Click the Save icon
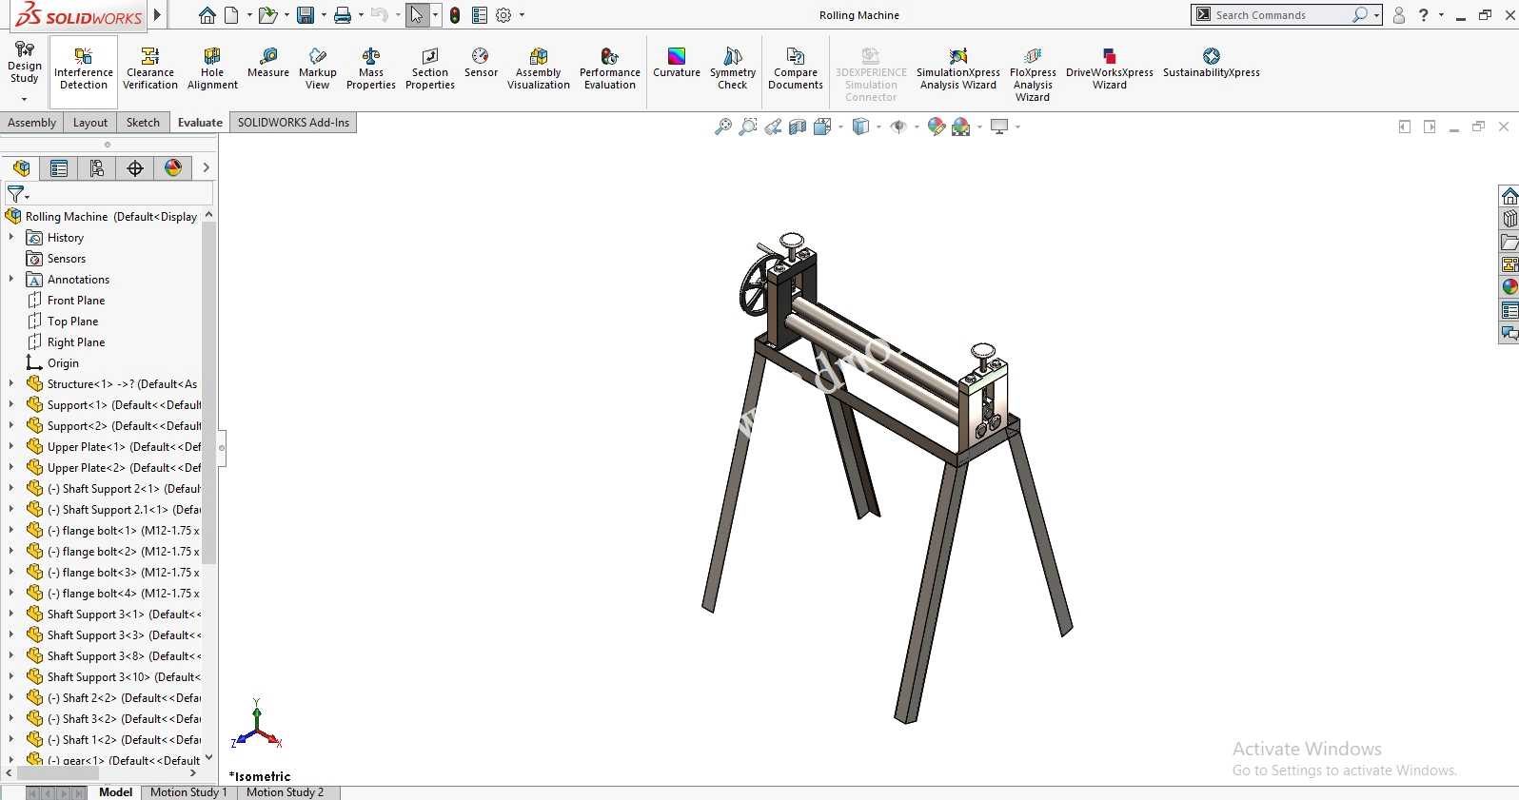Image resolution: width=1519 pixels, height=800 pixels. point(306,15)
